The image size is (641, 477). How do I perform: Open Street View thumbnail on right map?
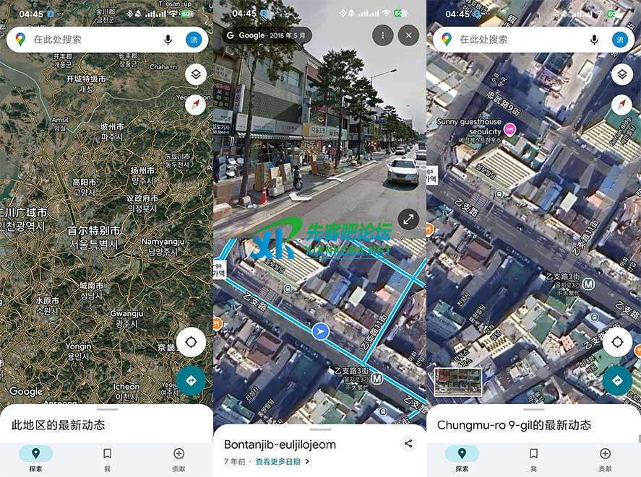(x=458, y=381)
